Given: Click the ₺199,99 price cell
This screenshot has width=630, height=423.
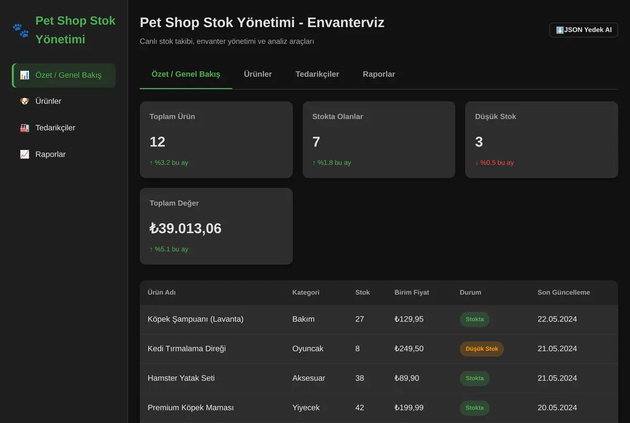Looking at the screenshot, I should (409, 407).
